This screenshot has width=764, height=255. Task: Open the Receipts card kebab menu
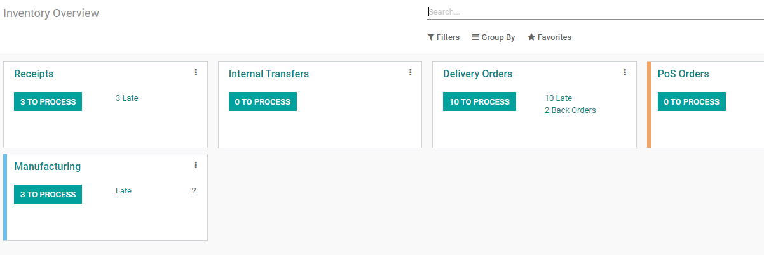pos(196,72)
